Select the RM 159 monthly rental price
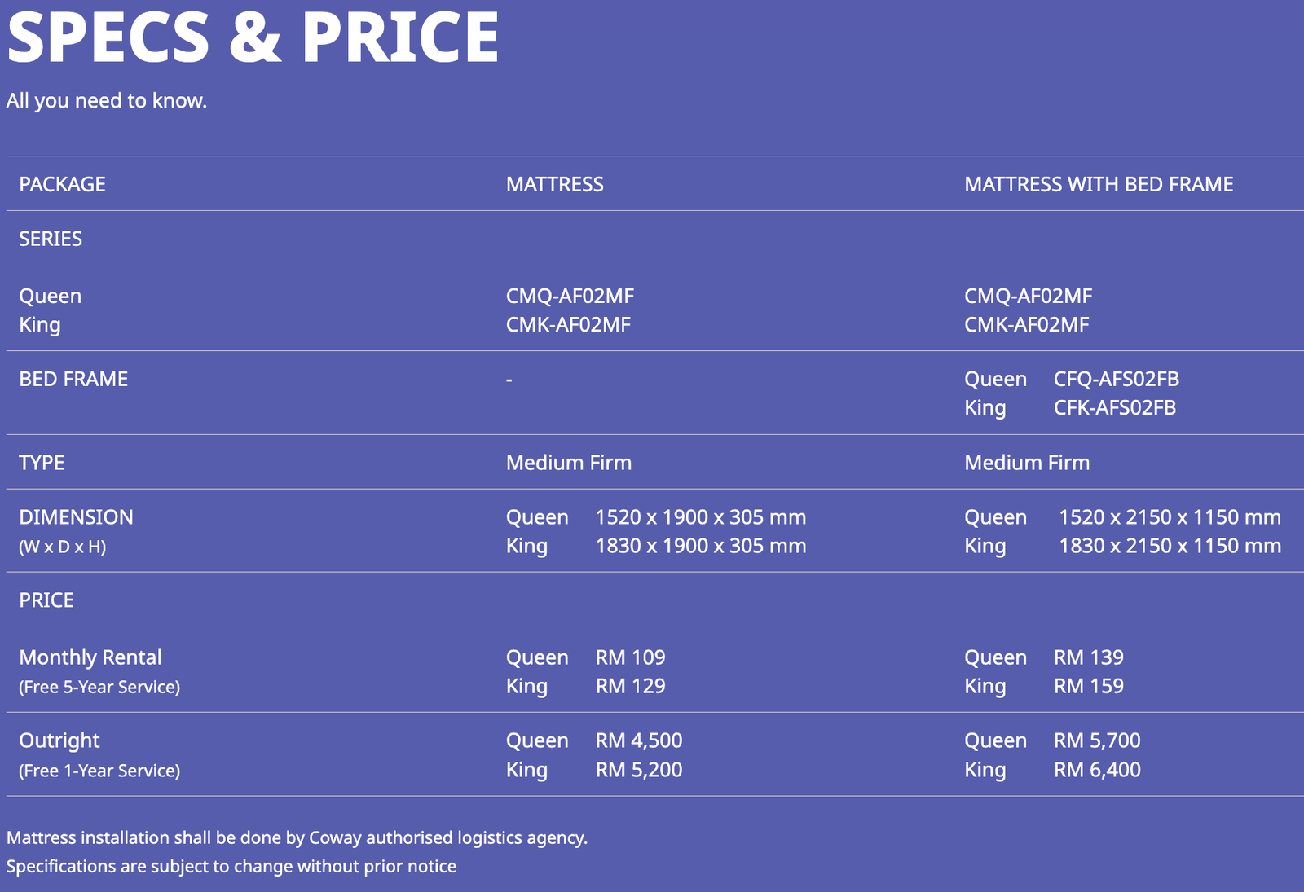1304x892 pixels. point(1088,686)
